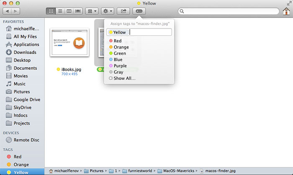Open the Music folder in sidebar

[x=19, y=84]
